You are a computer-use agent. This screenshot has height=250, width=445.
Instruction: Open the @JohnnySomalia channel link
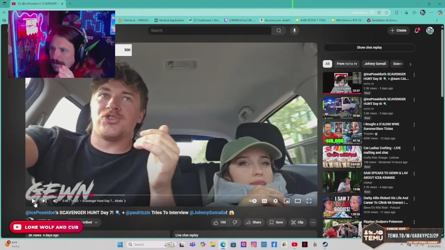(x=208, y=212)
